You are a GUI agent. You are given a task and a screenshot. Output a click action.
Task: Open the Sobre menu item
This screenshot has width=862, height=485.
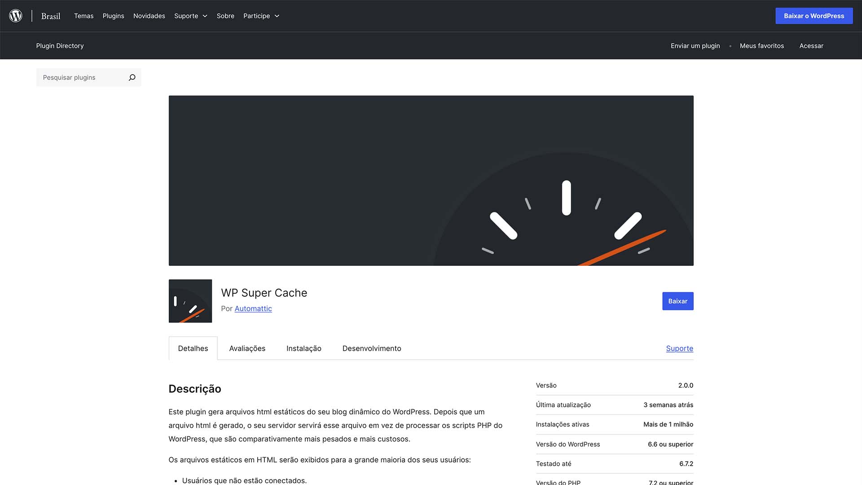click(225, 16)
